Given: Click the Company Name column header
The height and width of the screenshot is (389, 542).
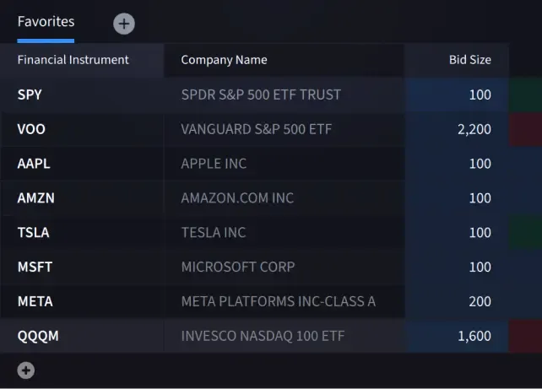Looking at the screenshot, I should pyautogui.click(x=224, y=60).
